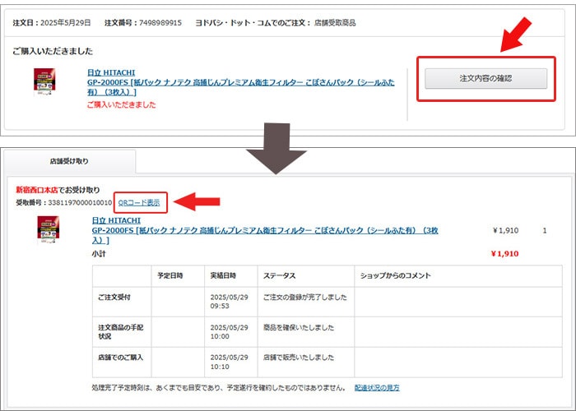576x411 pixels.
Task: Click the ショップからのコメント column header
Action: (395, 275)
